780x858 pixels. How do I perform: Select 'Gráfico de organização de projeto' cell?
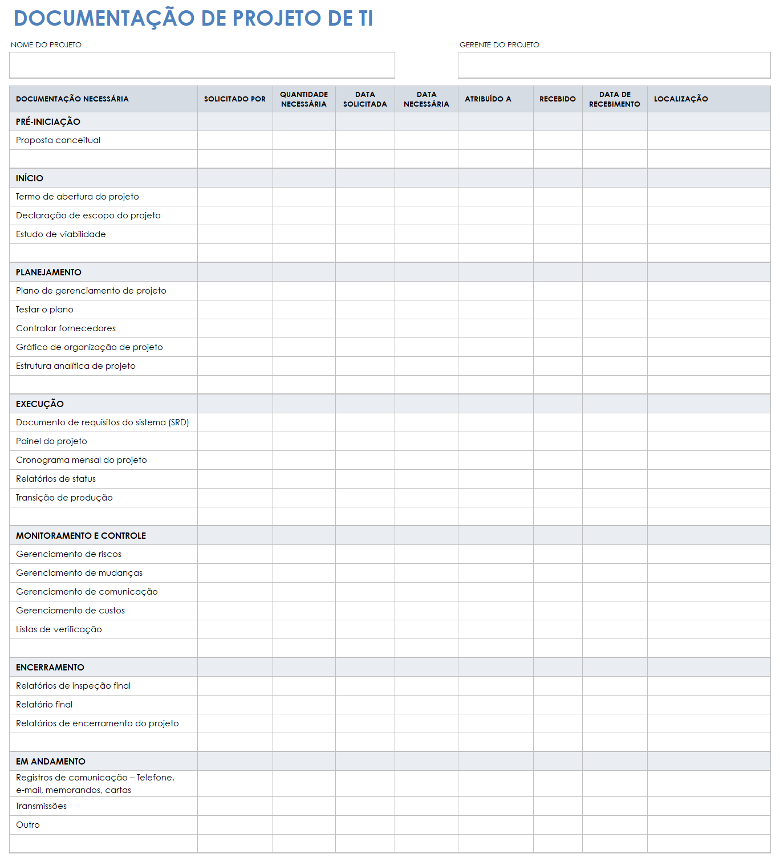(x=104, y=347)
